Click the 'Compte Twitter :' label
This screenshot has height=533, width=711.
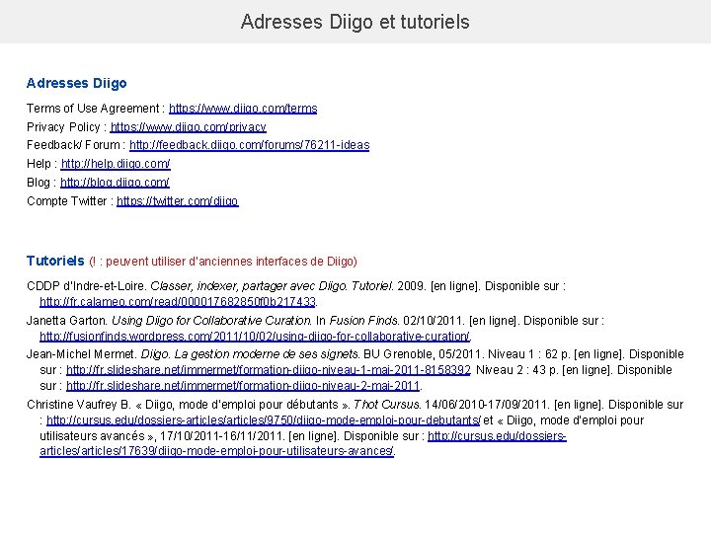tap(70, 201)
